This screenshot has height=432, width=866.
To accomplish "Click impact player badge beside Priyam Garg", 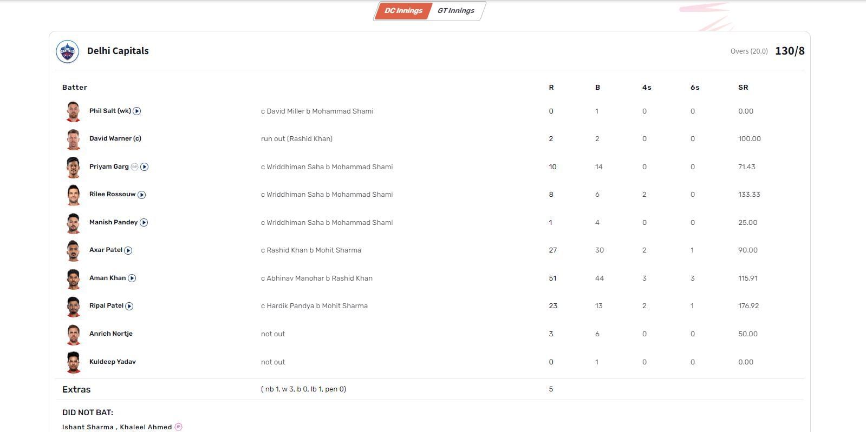I will pos(134,167).
